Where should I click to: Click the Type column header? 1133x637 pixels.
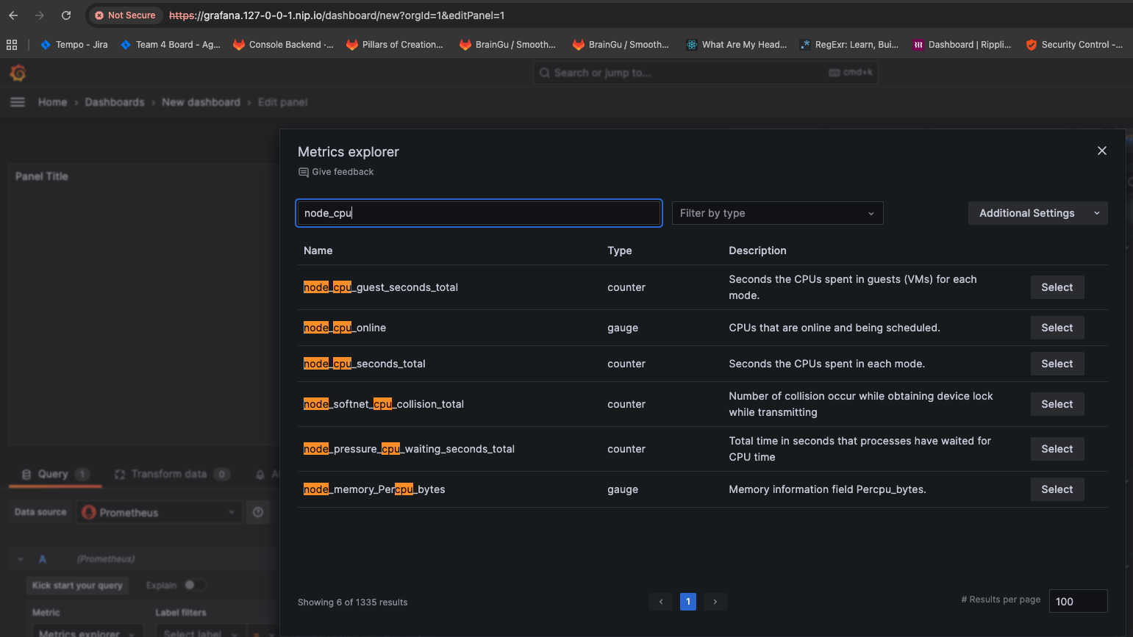[620, 251]
